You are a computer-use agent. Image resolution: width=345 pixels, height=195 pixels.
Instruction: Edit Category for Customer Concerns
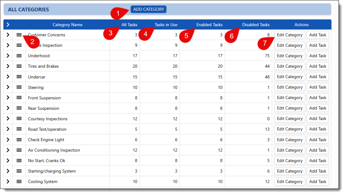coord(289,35)
